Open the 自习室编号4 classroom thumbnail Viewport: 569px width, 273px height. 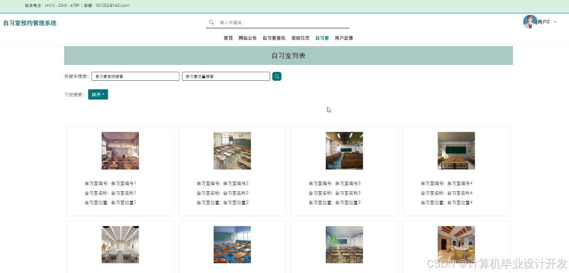pos(456,151)
